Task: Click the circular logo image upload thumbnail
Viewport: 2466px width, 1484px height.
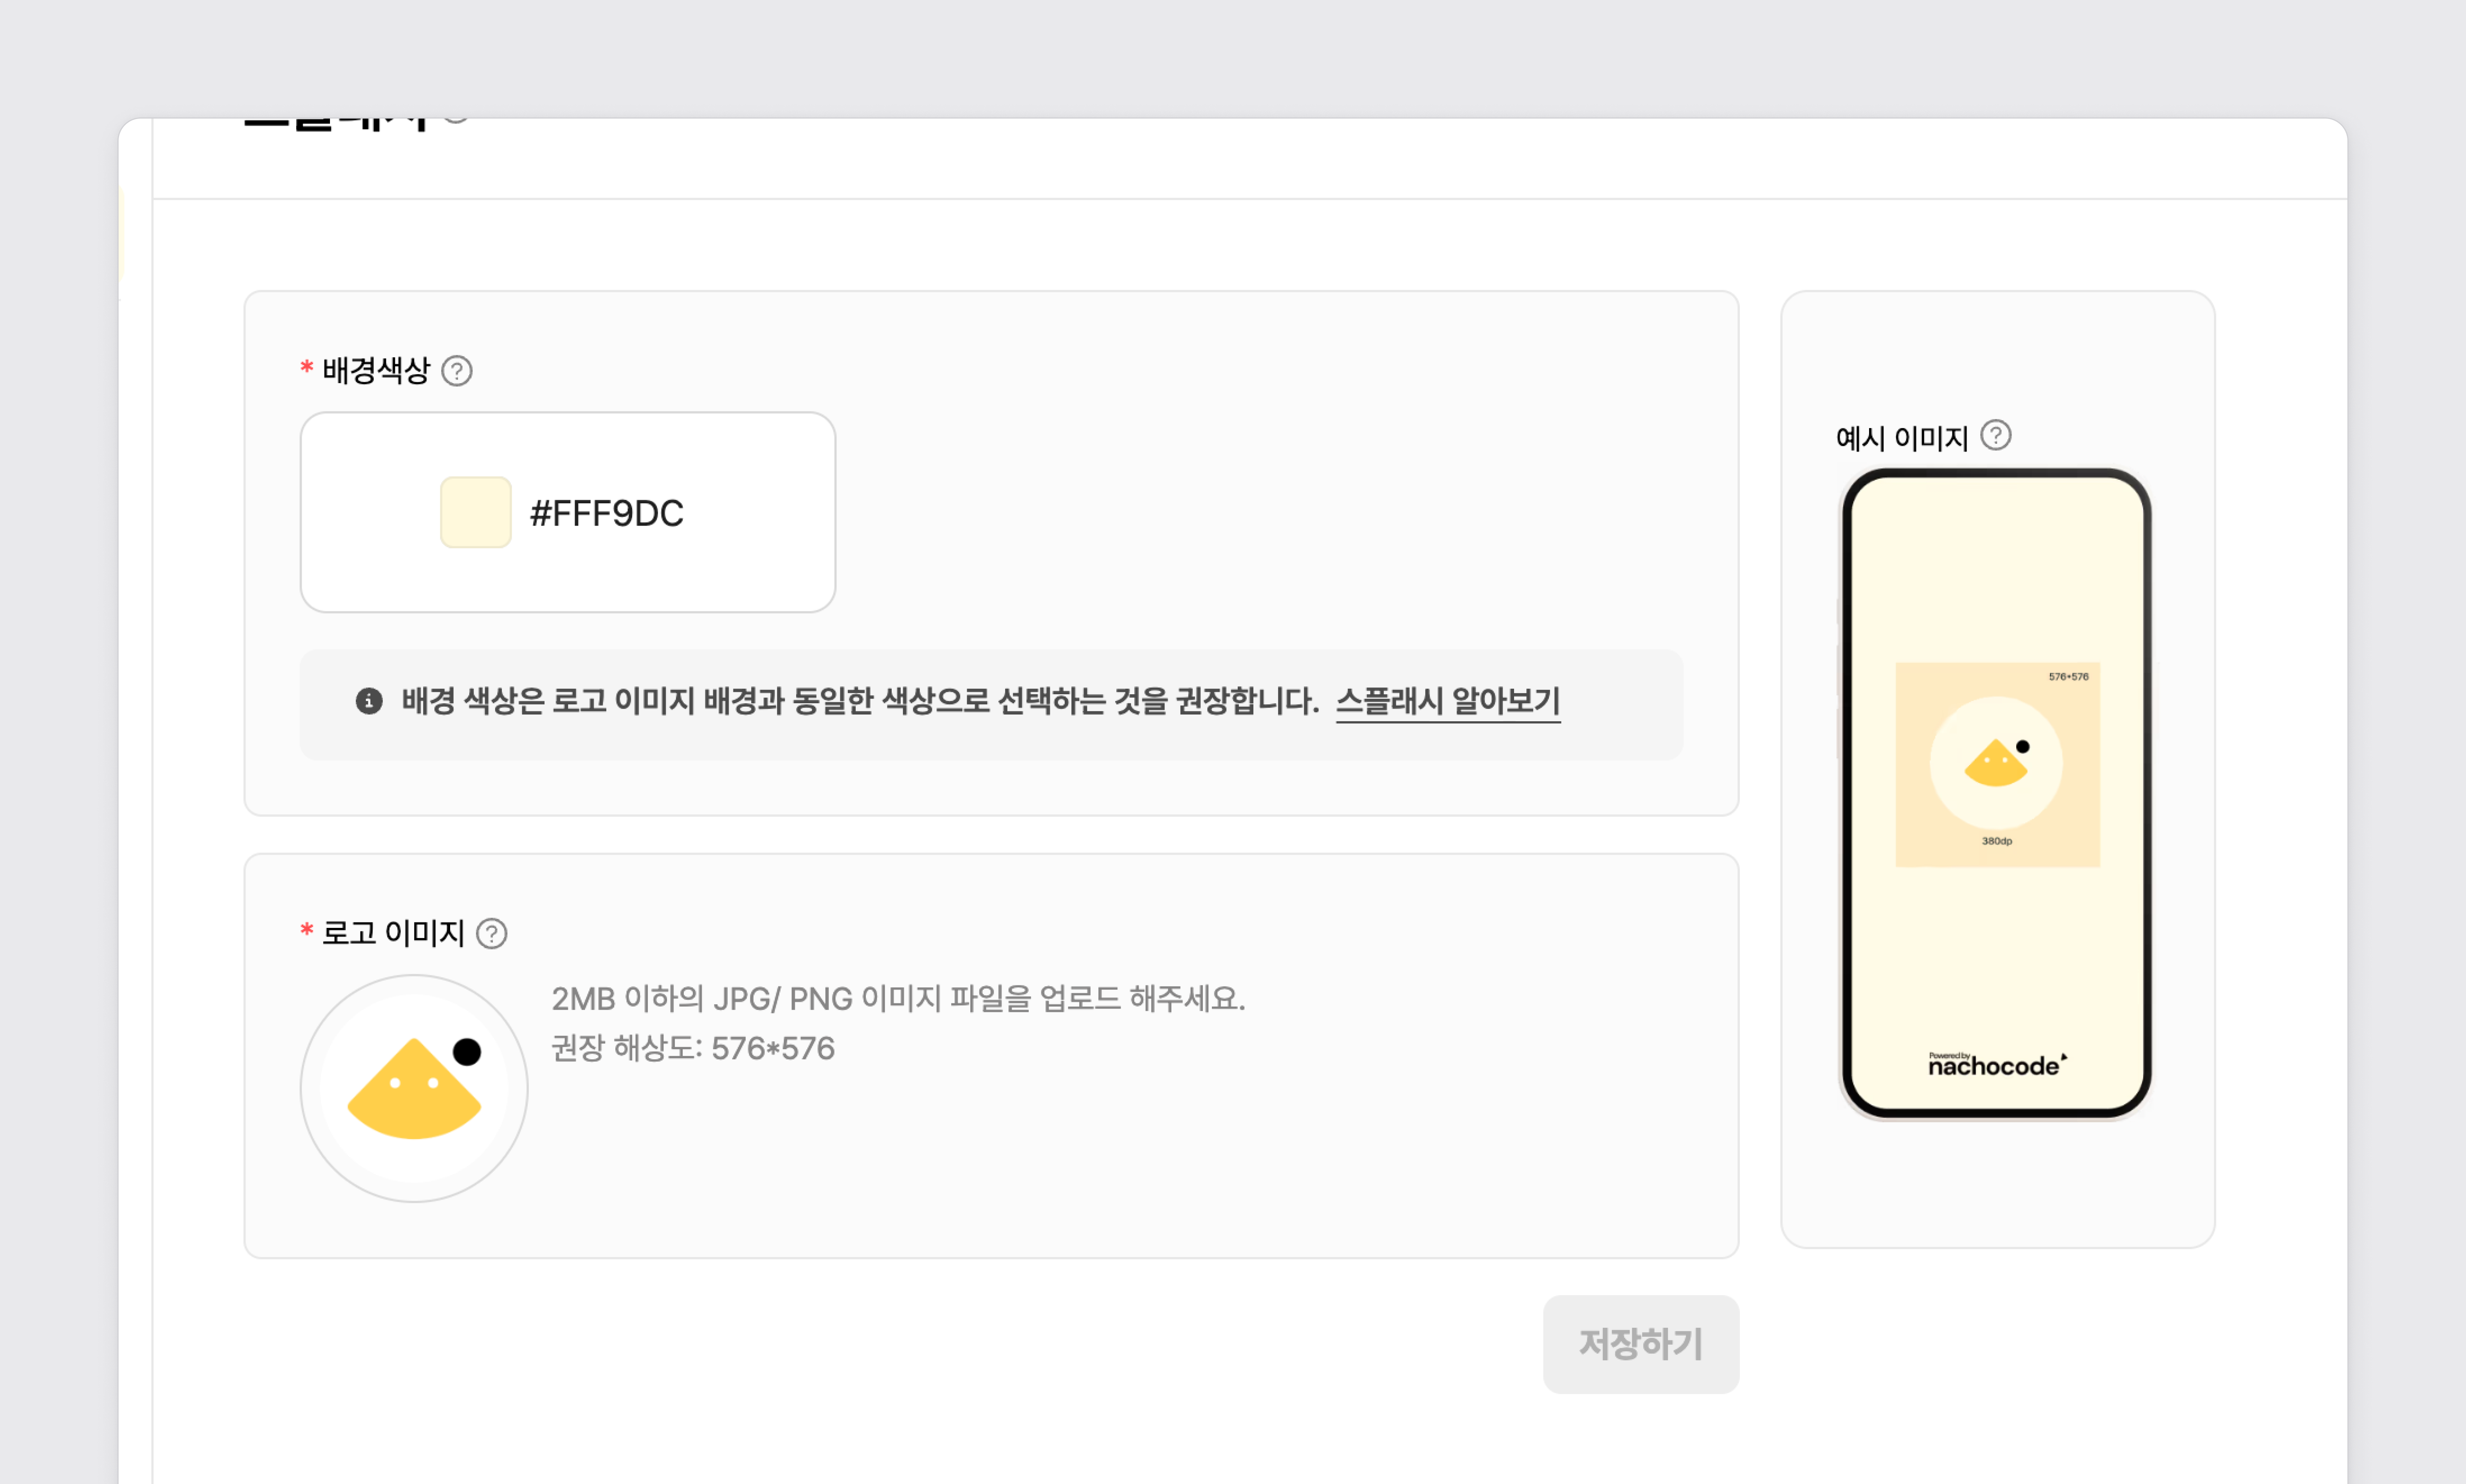Action: pos(414,1088)
